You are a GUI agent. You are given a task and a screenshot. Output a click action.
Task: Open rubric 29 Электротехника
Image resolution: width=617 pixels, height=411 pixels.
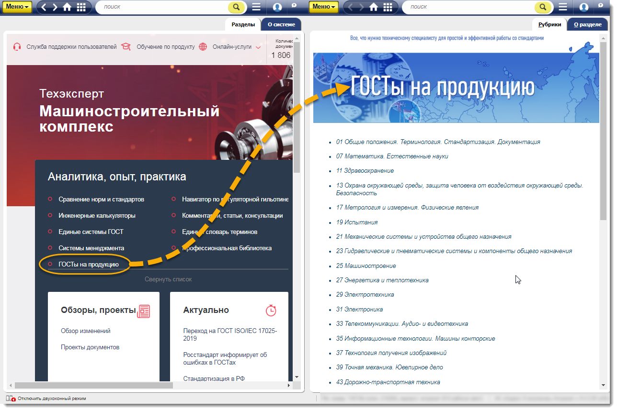[365, 294]
